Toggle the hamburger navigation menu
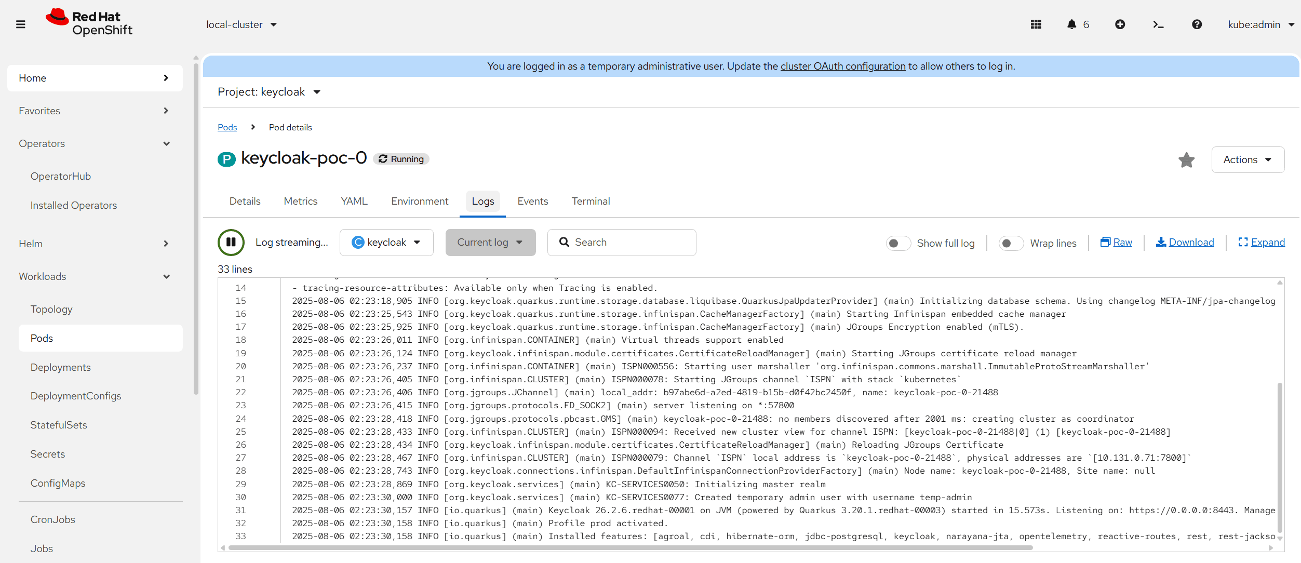This screenshot has height=563, width=1301. pyautogui.click(x=21, y=24)
